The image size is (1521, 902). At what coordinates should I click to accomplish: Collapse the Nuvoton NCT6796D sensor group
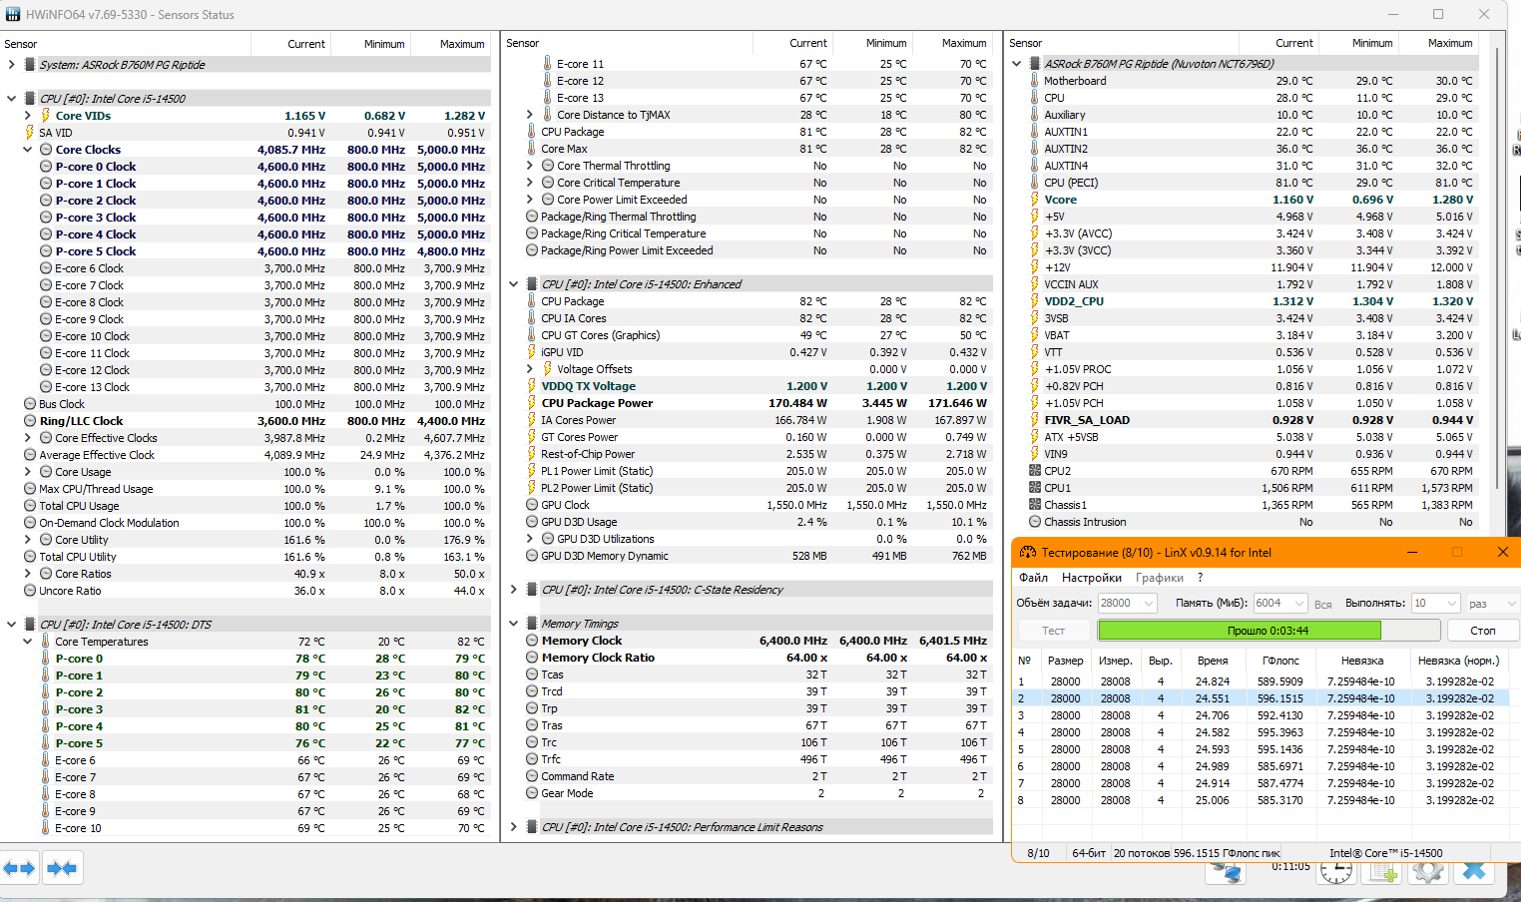1016,64
